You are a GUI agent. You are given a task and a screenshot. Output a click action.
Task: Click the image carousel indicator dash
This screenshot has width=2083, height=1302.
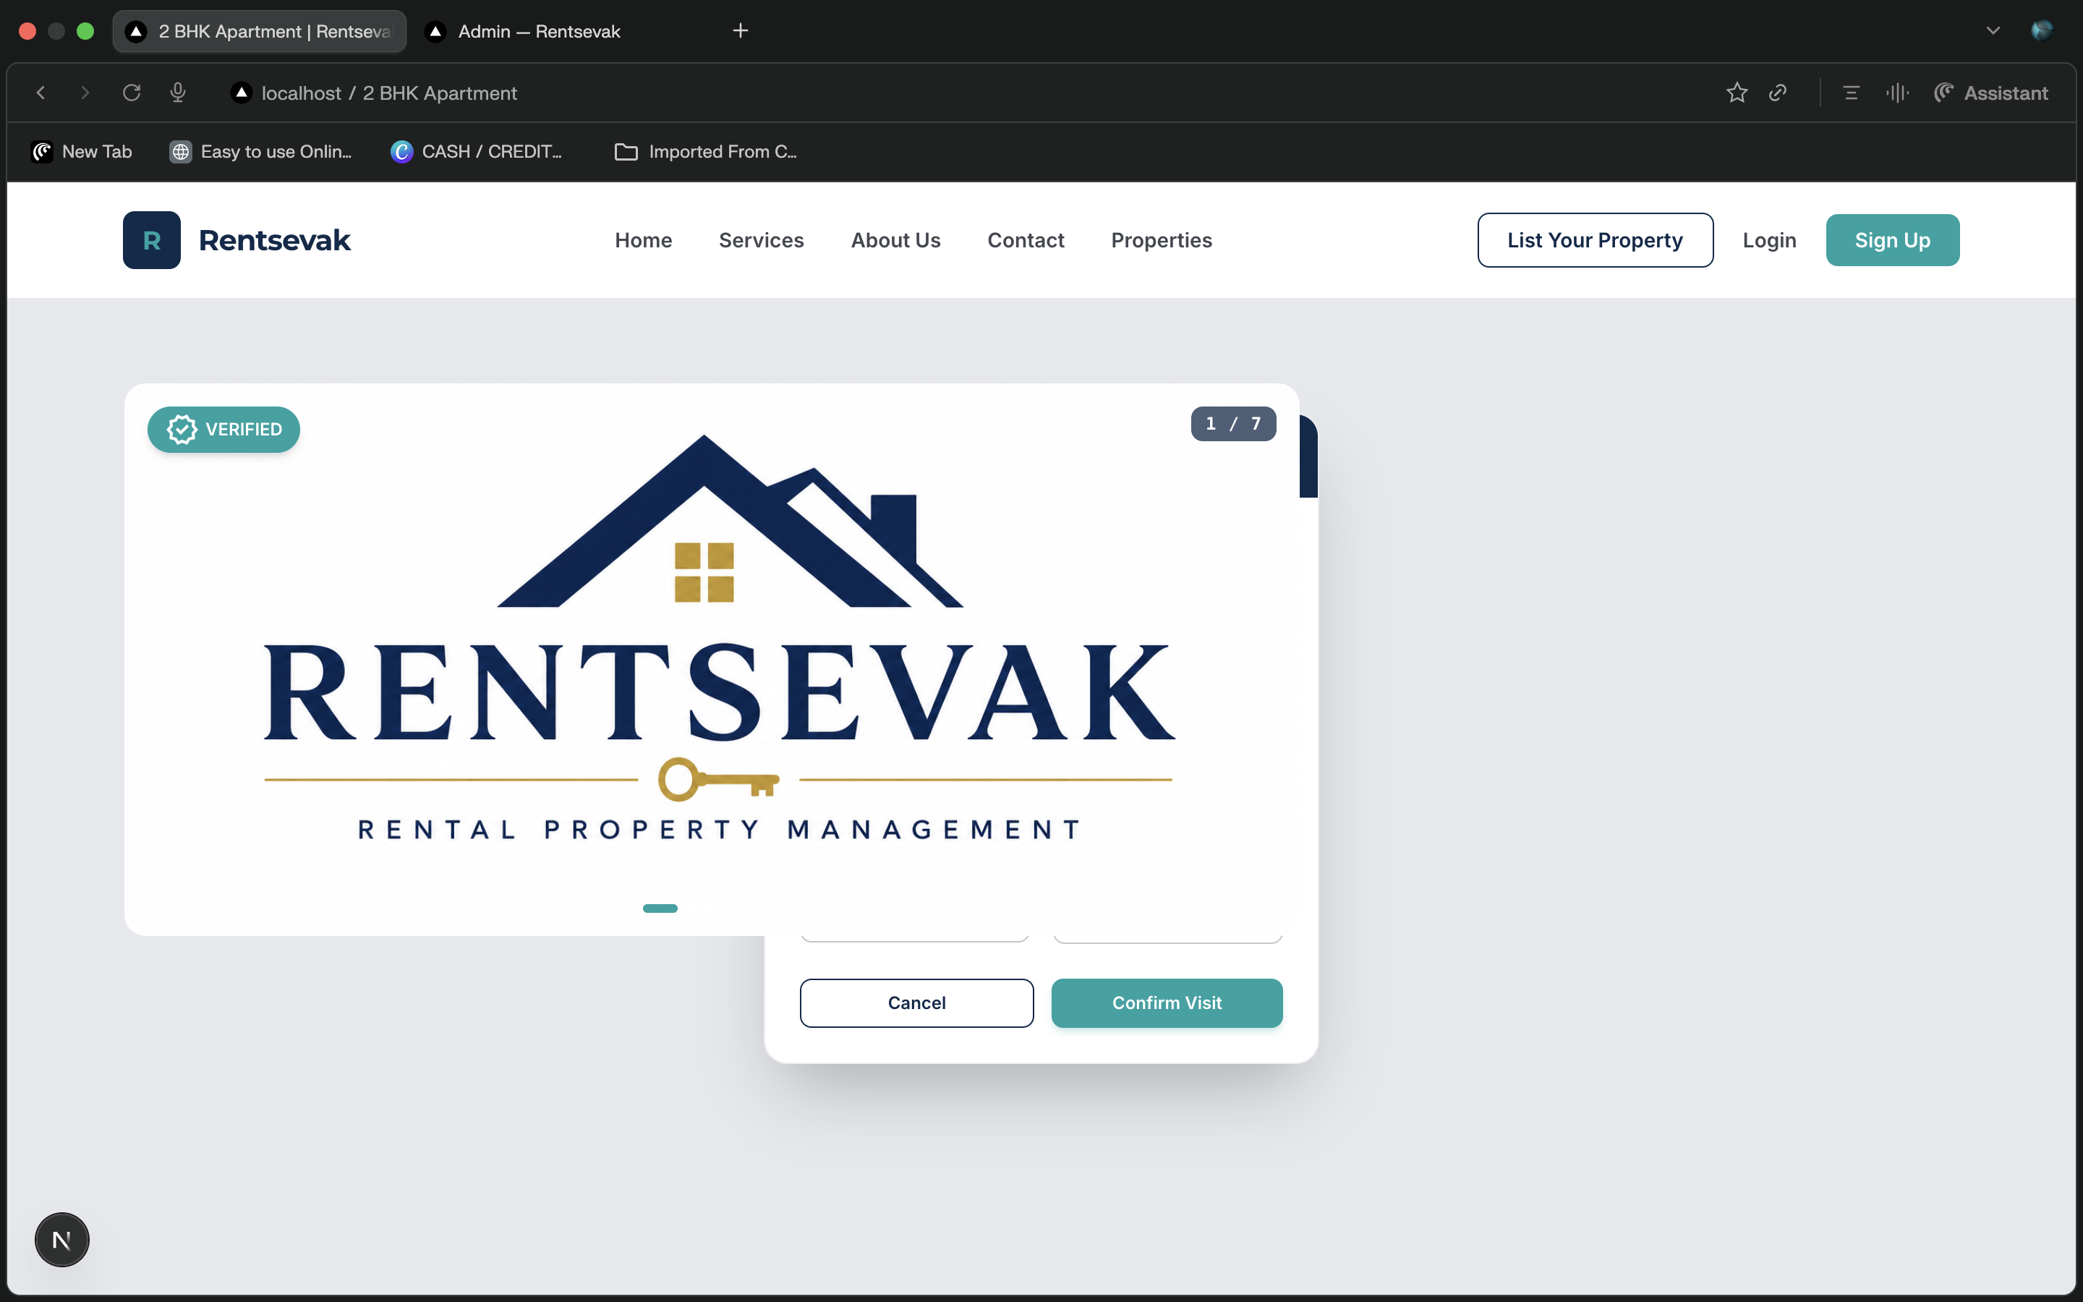coord(660,909)
